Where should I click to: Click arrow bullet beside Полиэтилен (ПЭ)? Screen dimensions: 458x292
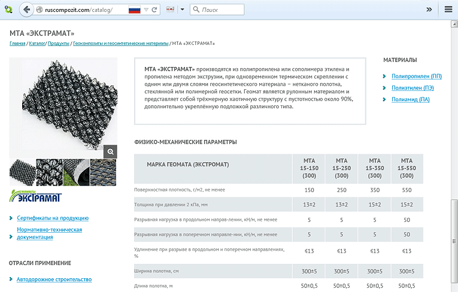pyautogui.click(x=384, y=88)
